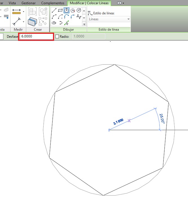Click the 3.1000 radius dimension text
This screenshot has width=188, height=203.
[118, 122]
